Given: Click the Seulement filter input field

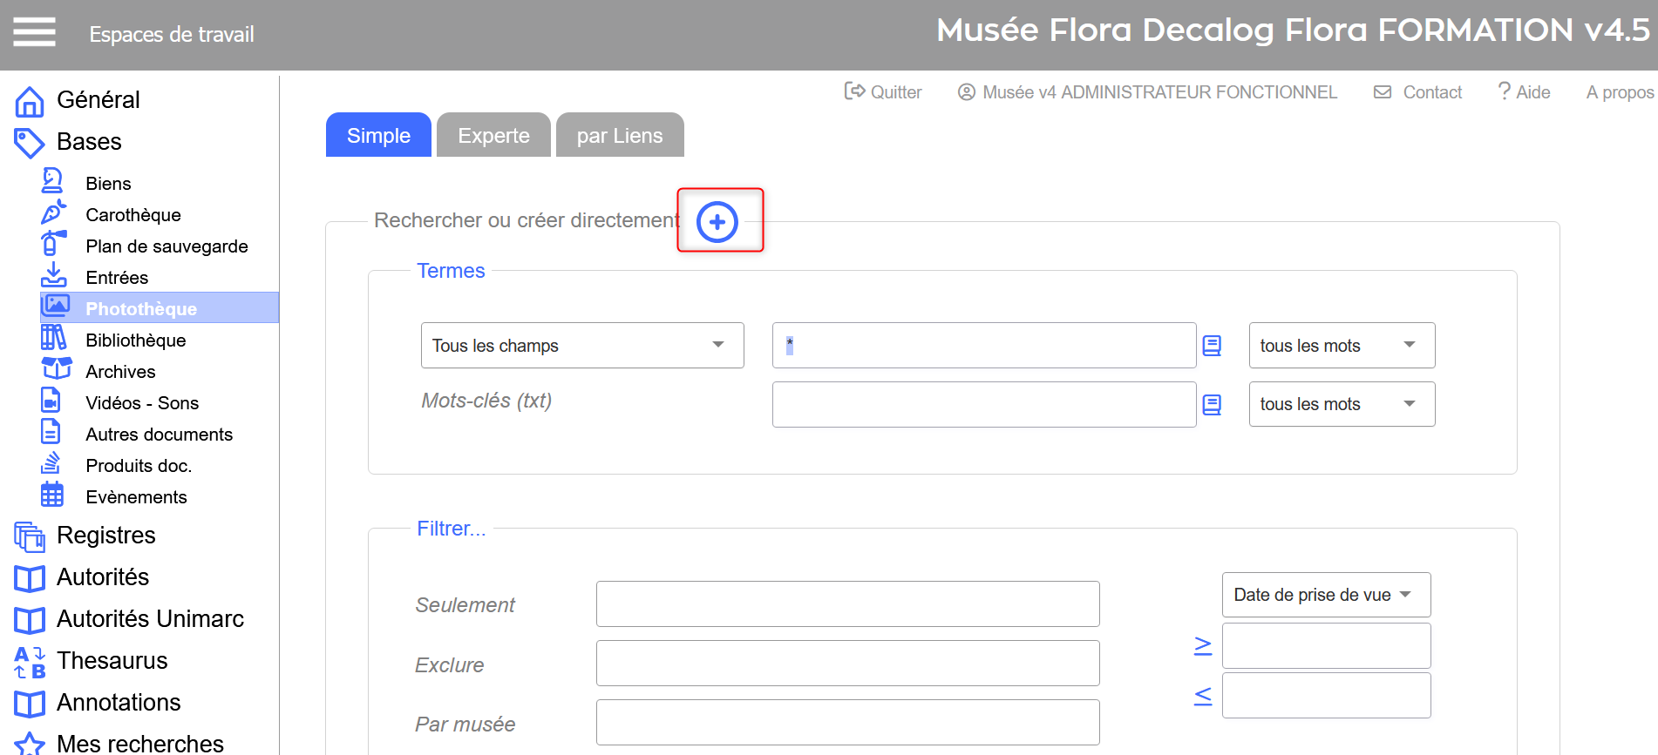Looking at the screenshot, I should 847,604.
